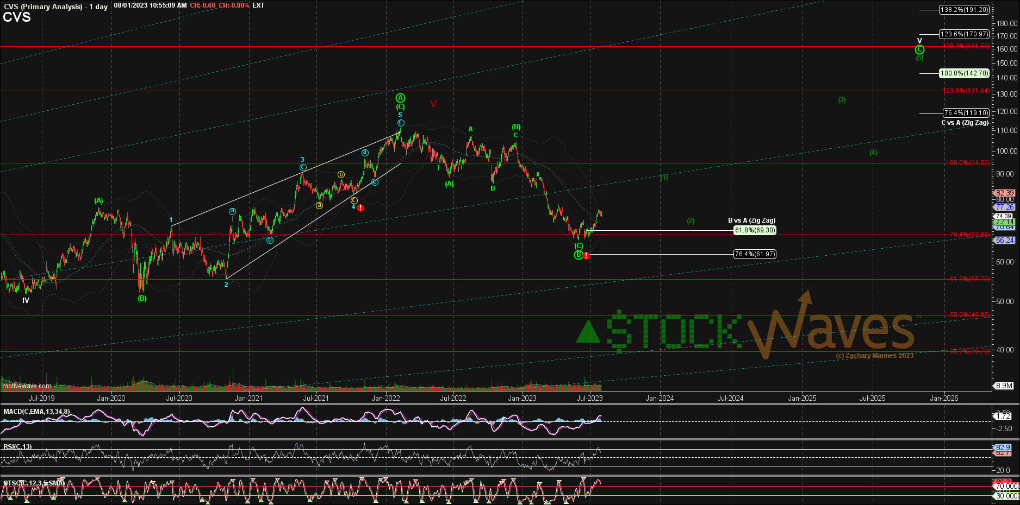
Task: Select the 100.0%(142.70) Fibonacci label
Action: pos(965,73)
